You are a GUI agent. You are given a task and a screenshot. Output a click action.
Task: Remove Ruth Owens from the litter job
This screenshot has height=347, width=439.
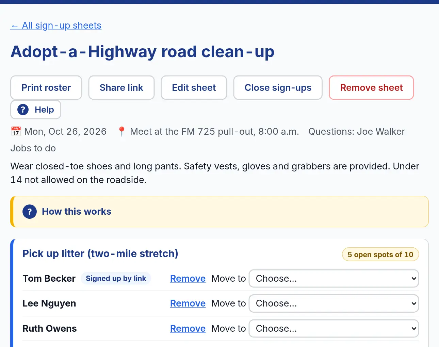pos(188,329)
